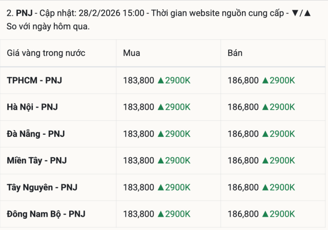Click the black up triangle symbol in the header
The image size is (328, 230).
point(307,12)
